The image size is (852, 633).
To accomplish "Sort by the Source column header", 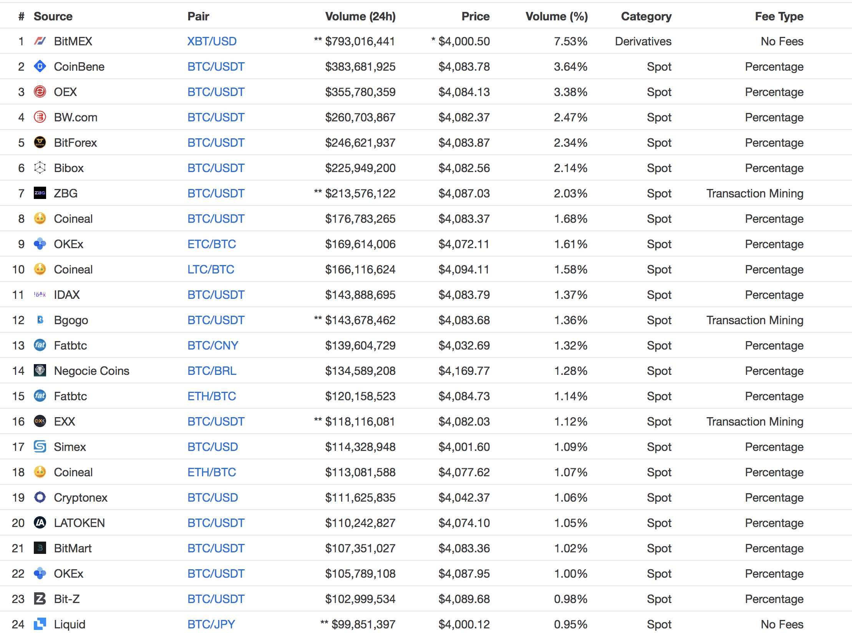I will [x=53, y=16].
